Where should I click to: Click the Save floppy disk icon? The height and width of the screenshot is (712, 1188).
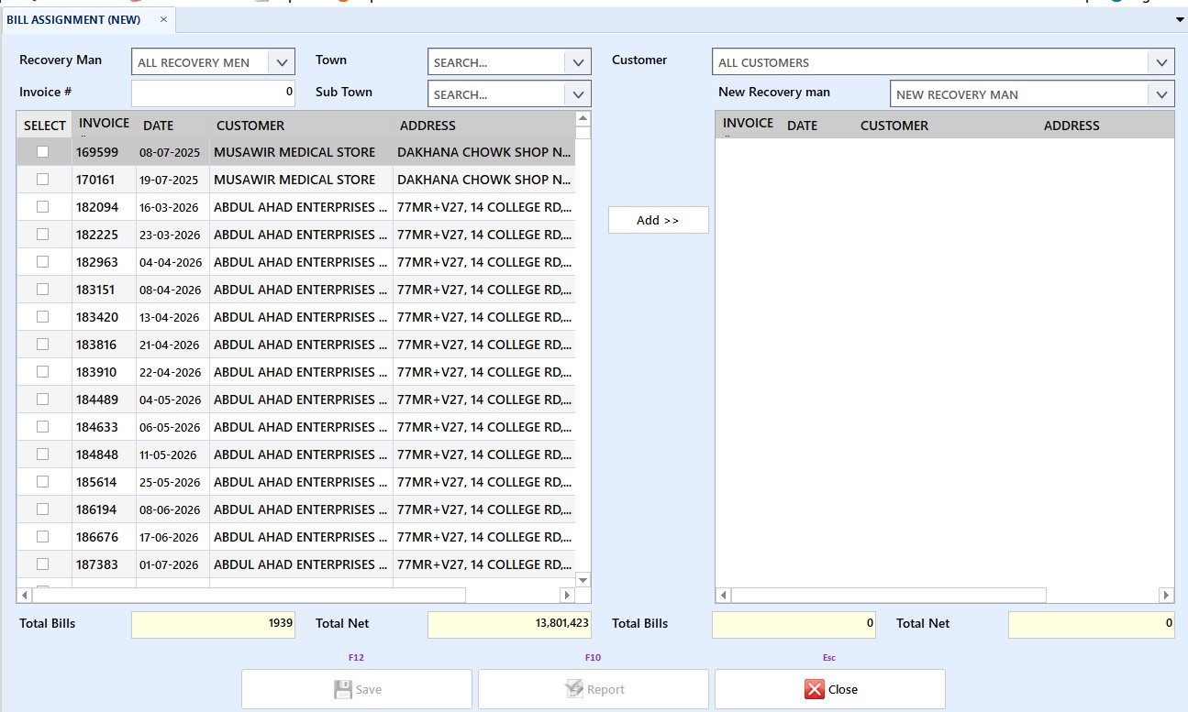pyautogui.click(x=343, y=689)
